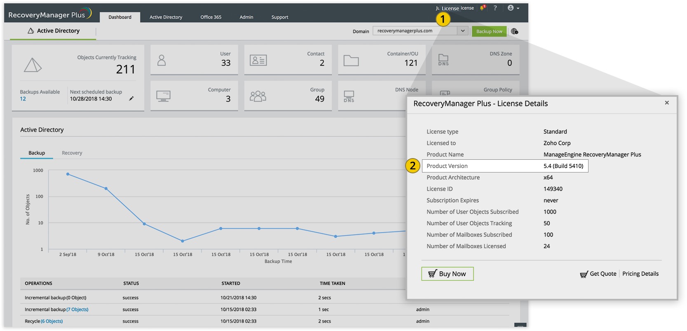Open the user account profile icon
The height and width of the screenshot is (331, 687).
click(511, 8)
